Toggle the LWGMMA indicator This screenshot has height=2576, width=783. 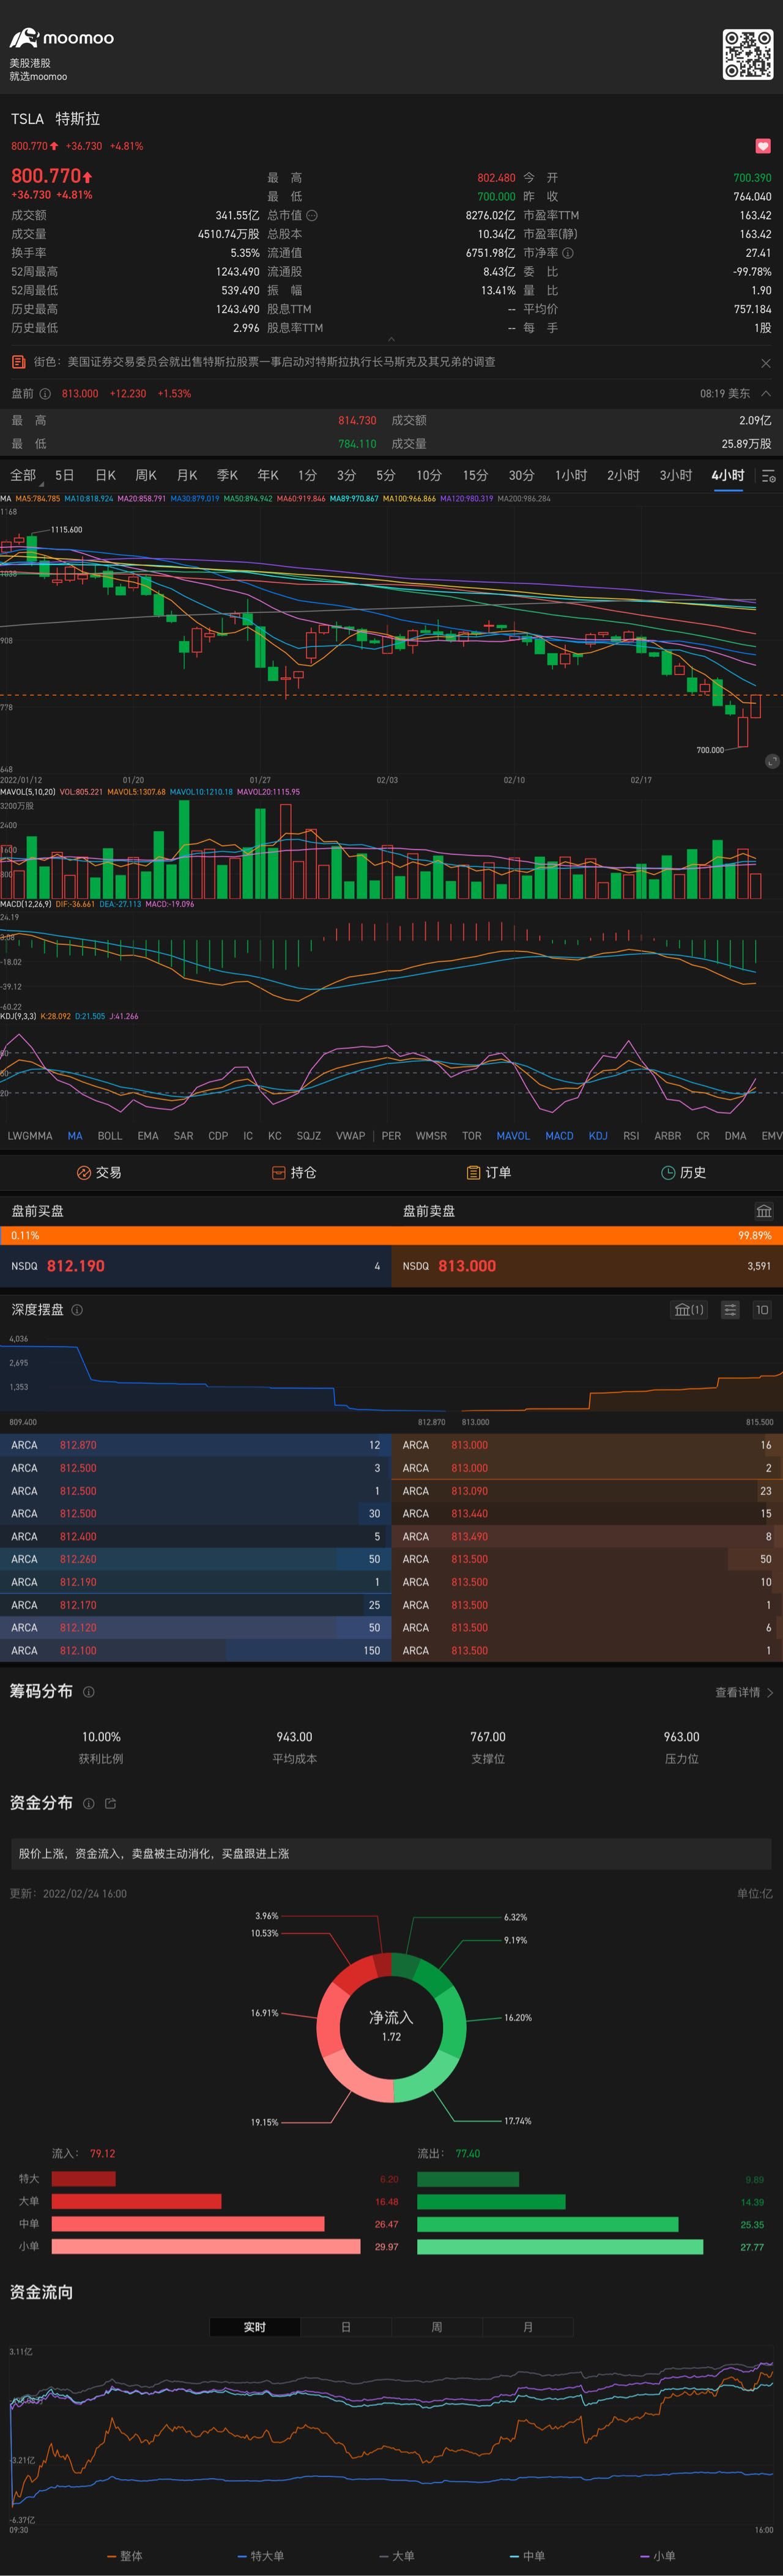point(30,1136)
